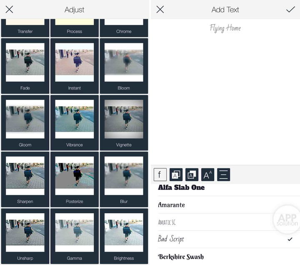
Task: Choose the Alfa Slab One font
Action: click(182, 188)
